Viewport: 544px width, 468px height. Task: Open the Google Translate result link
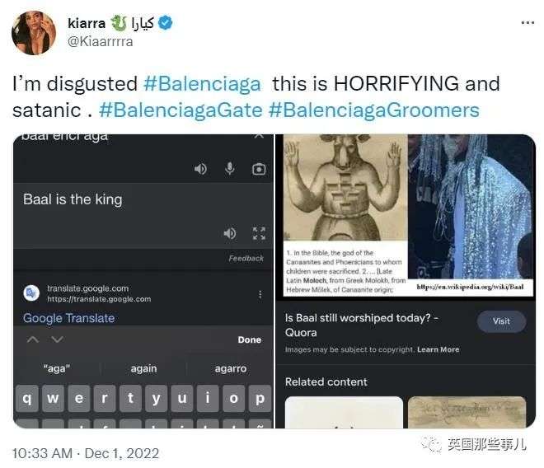[x=68, y=318]
